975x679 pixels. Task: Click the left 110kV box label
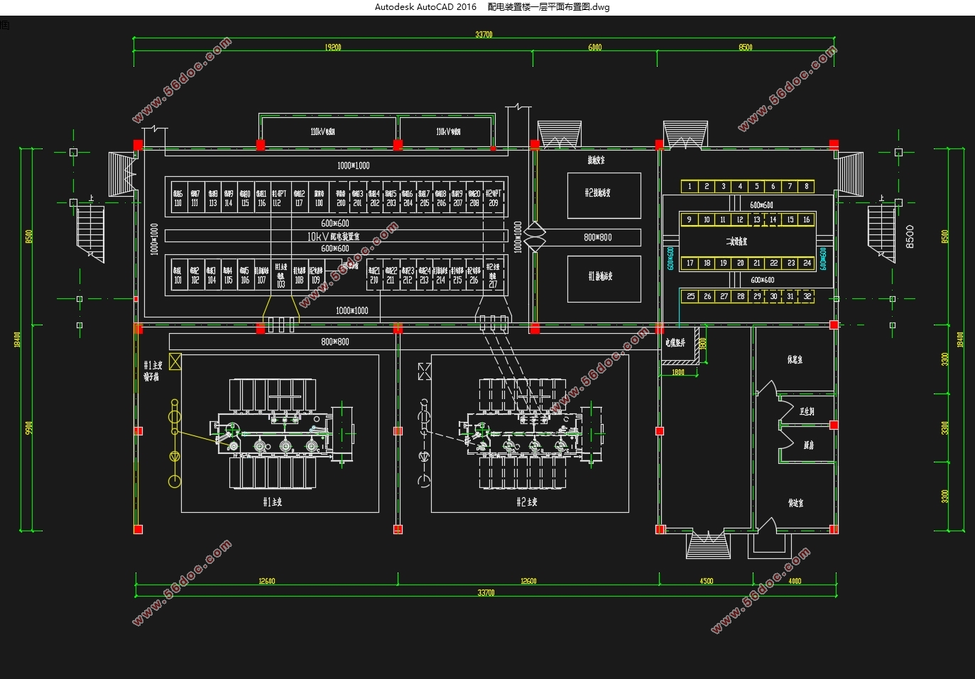[322, 131]
